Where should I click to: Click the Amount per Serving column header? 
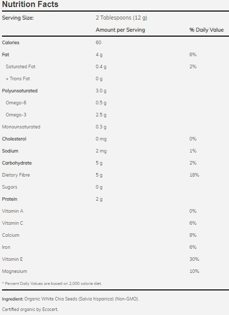[x=120, y=30]
